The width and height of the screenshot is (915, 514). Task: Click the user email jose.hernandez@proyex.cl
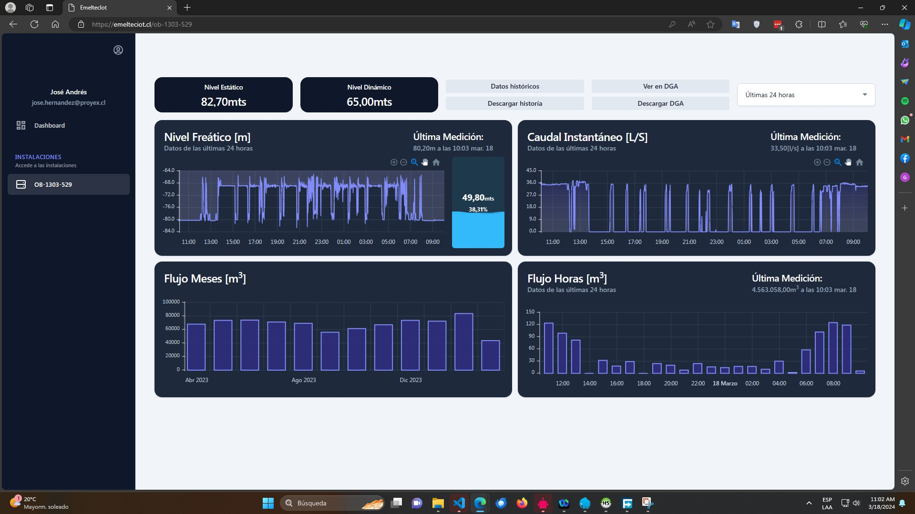click(x=69, y=103)
